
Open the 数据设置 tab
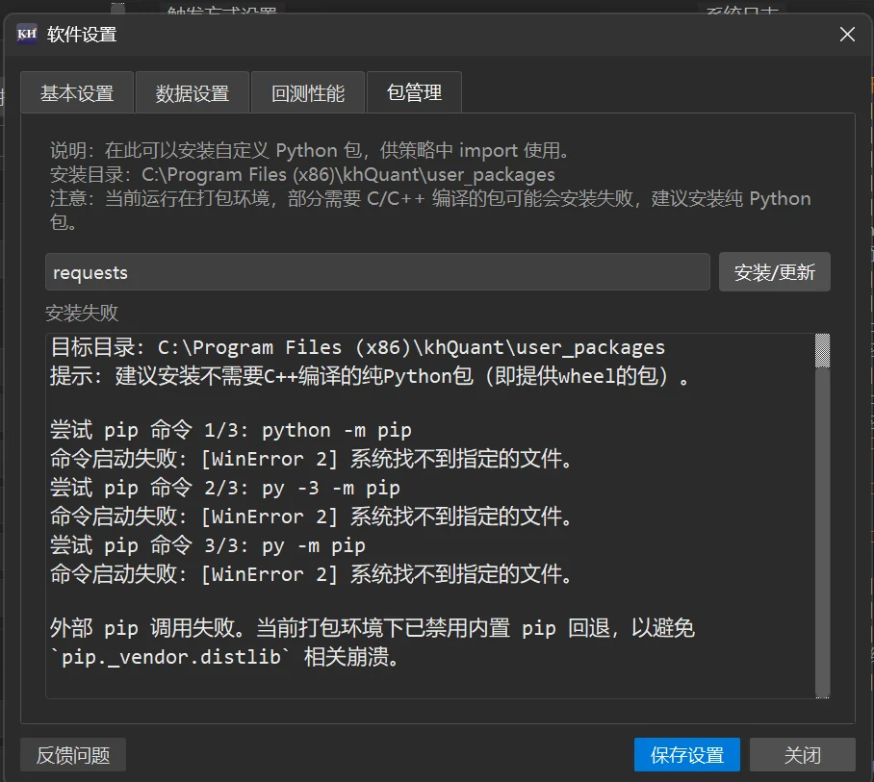pos(193,93)
